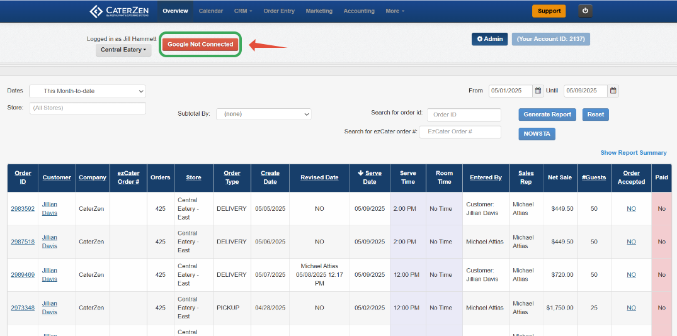Viewport: 677px width, 336px height.
Task: Click Order Accepted NO for order 2973348
Action: (631, 308)
